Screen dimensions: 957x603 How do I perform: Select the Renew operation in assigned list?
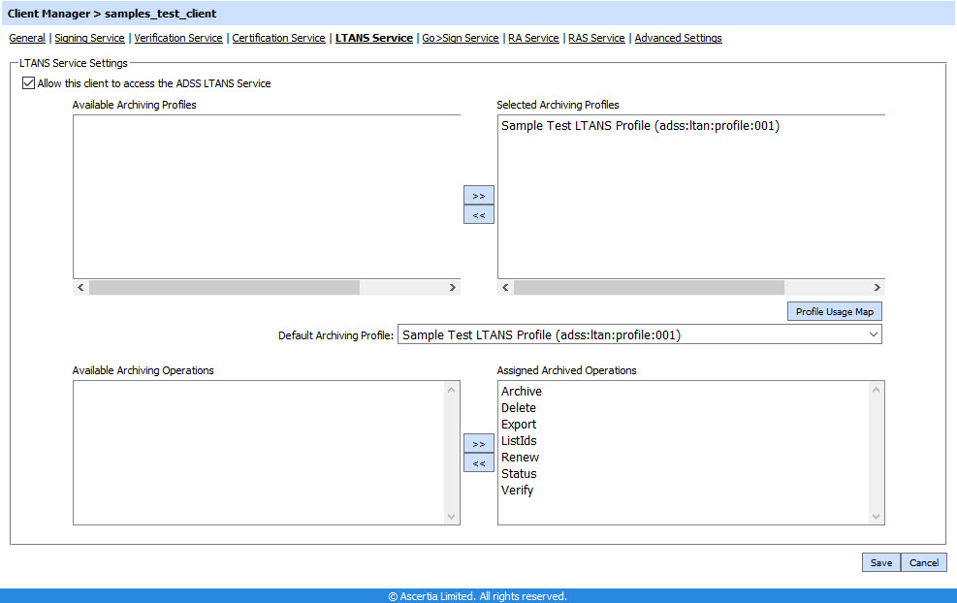(520, 458)
